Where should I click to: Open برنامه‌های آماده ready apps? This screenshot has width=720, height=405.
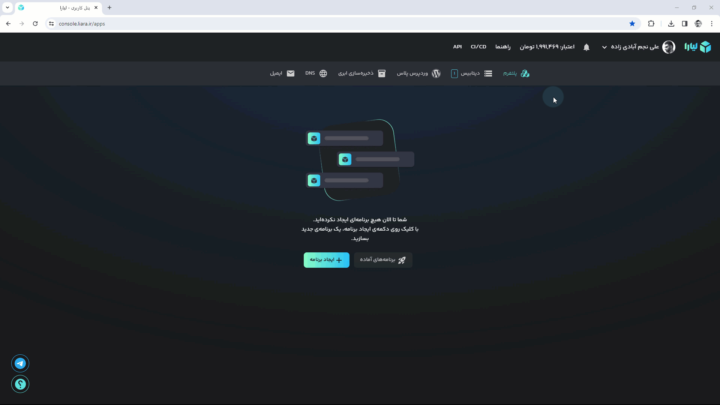click(383, 260)
